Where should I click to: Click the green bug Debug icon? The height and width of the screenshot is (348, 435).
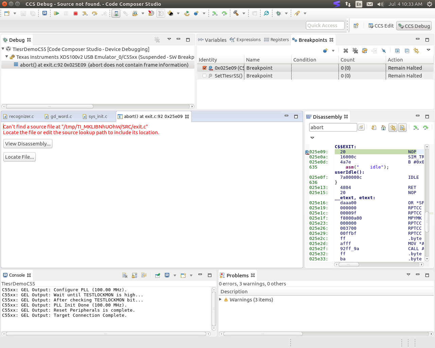[x=279, y=13]
